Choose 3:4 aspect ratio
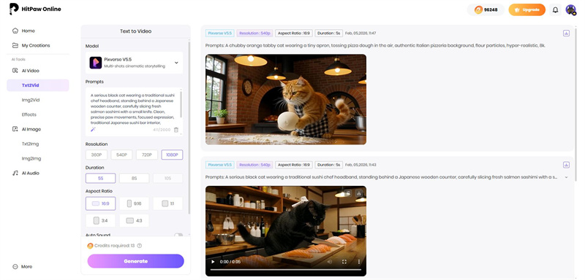This screenshot has height=280, width=585. [x=100, y=220]
